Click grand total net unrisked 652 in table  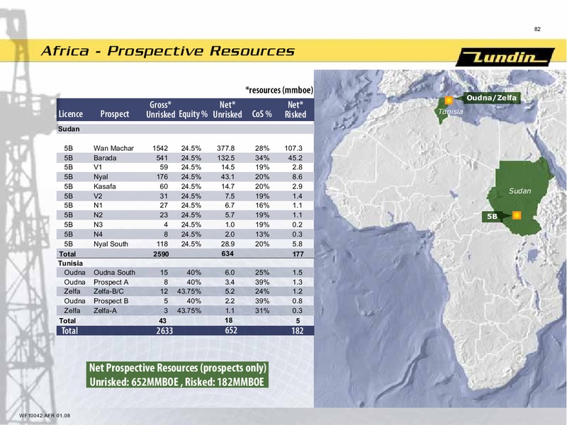coord(231,330)
